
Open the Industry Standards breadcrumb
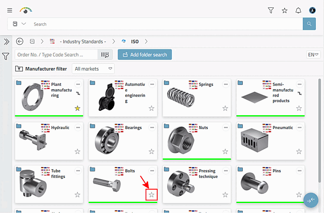coord(83,42)
